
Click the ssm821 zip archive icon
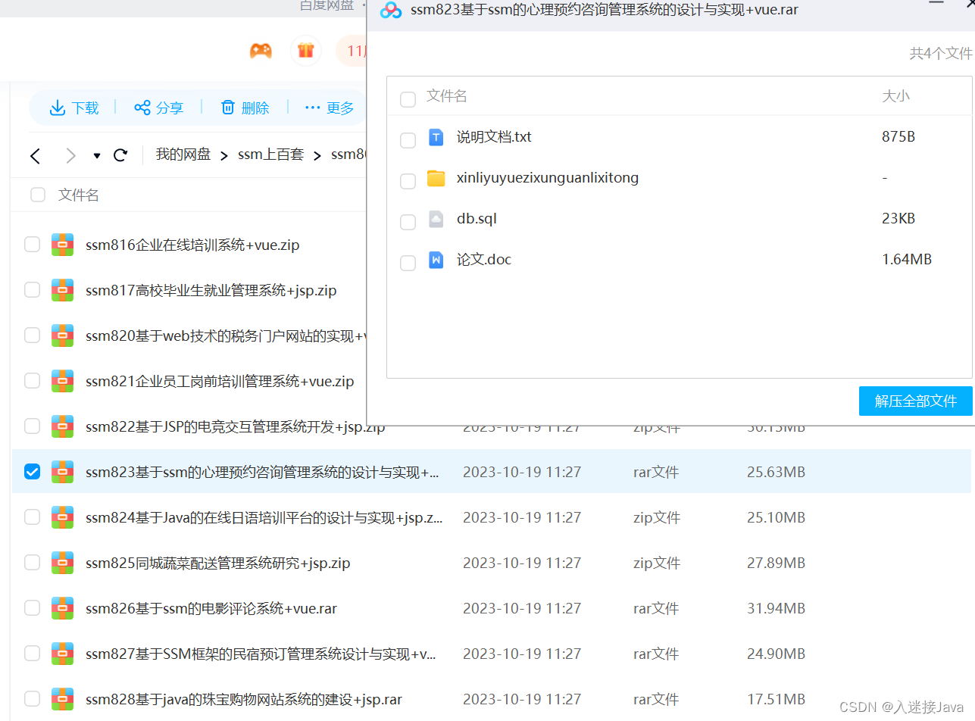[x=63, y=381]
